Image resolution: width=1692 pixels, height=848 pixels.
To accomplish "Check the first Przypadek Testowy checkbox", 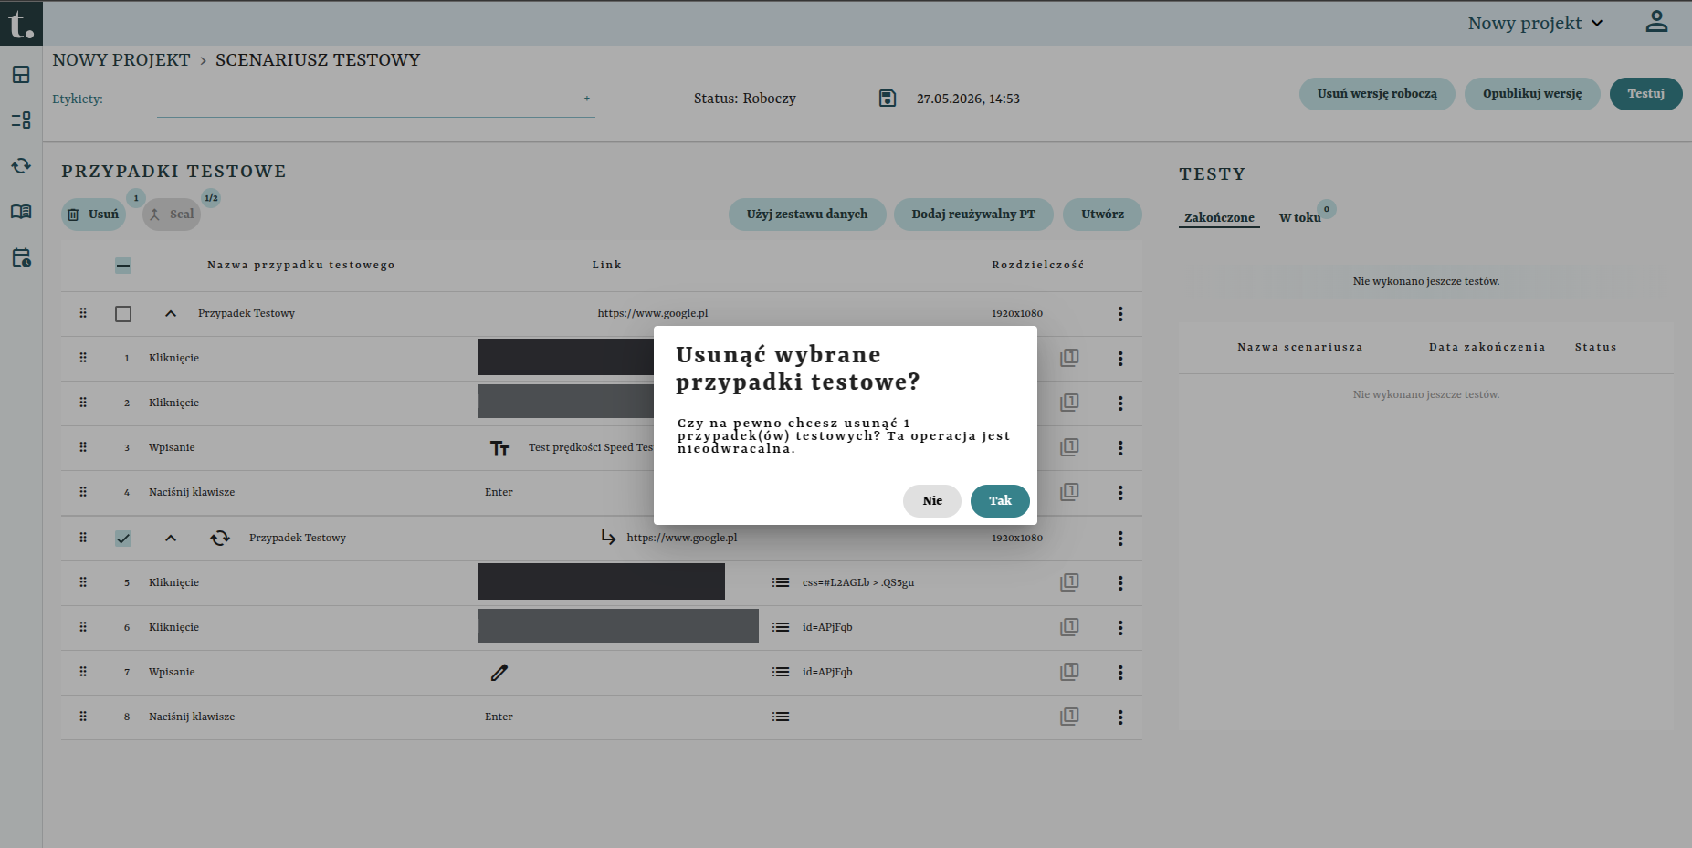I will click(x=123, y=314).
